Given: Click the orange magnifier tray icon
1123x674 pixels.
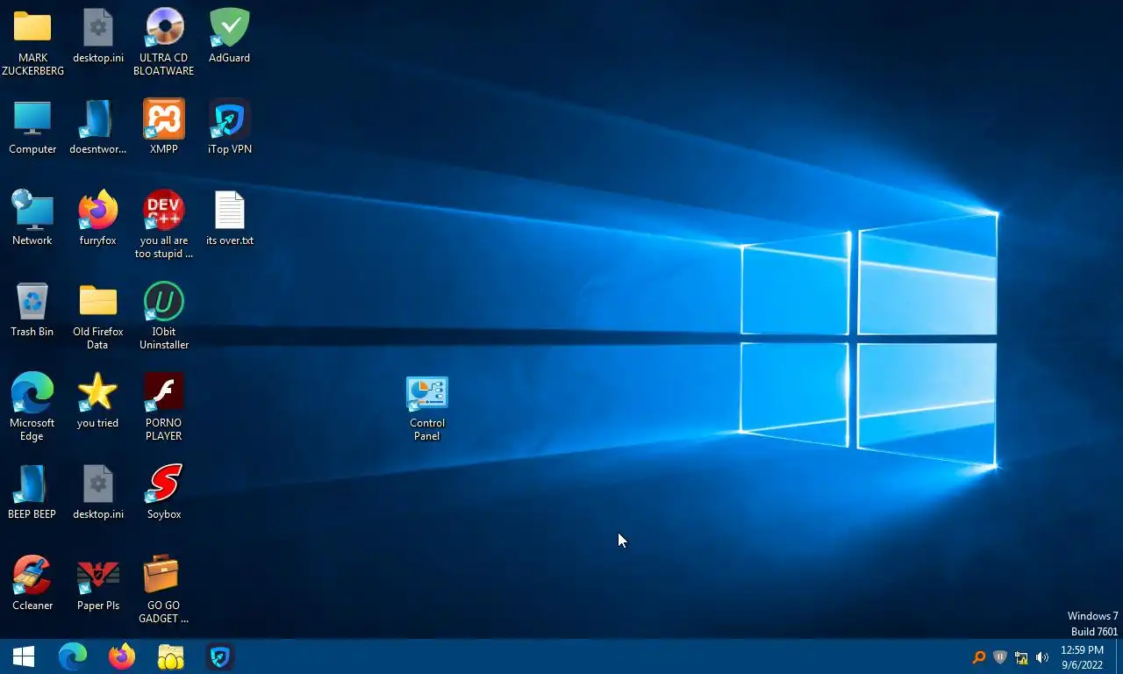Looking at the screenshot, I should pos(979,657).
